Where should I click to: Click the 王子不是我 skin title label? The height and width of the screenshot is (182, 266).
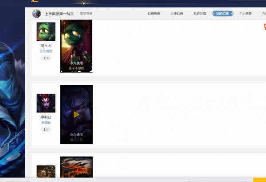click(77, 68)
